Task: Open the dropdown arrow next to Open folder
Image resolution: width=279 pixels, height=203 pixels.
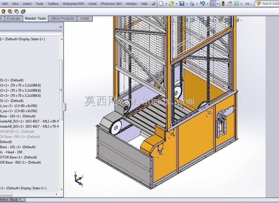Action: pyautogui.click(x=176, y=4)
